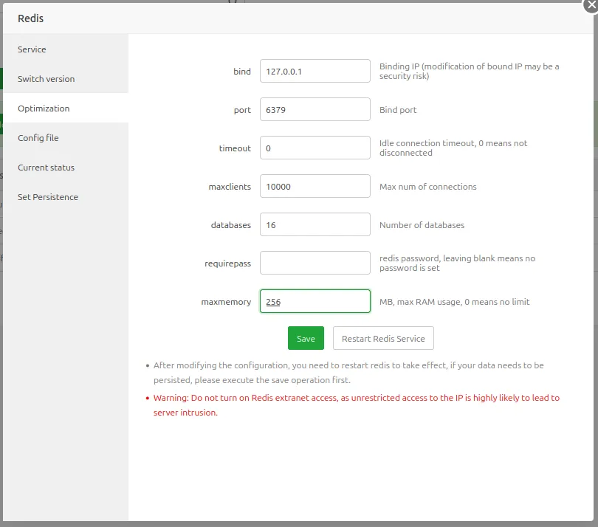Viewport: 598px width, 527px height.
Task: Click the 'maxmemory' field label
Action: click(226, 302)
